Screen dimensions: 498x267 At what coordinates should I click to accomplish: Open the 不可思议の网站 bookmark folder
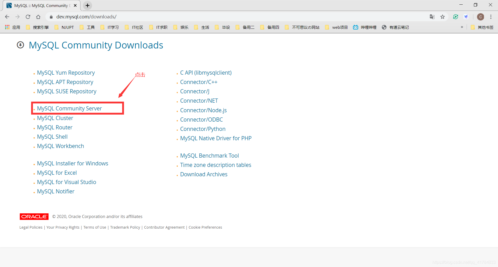[x=302, y=27]
